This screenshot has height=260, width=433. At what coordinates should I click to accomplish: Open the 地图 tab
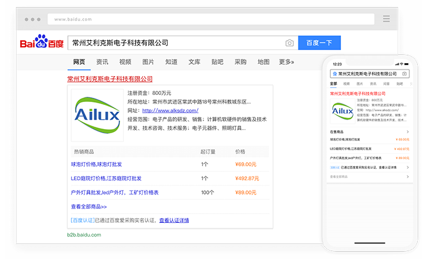(x=264, y=62)
